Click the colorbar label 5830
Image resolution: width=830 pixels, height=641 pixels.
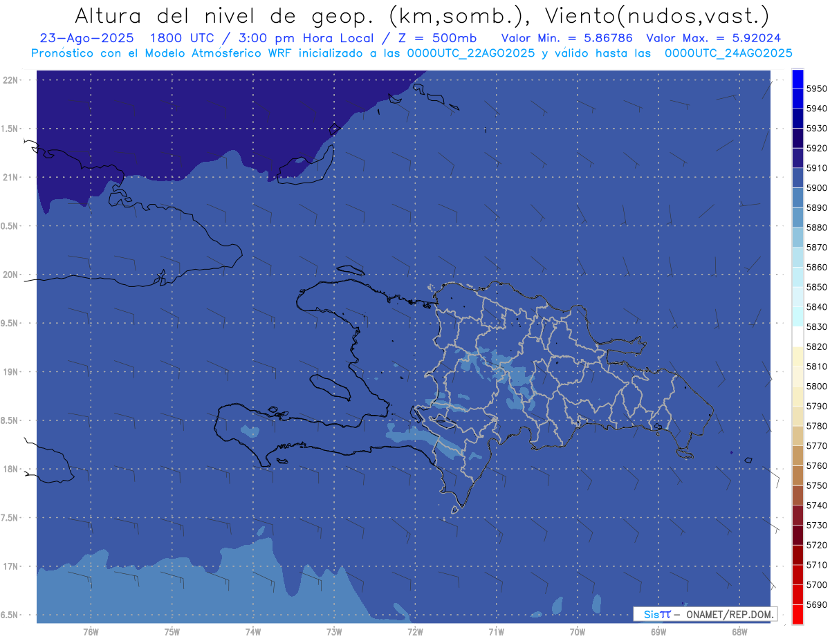(817, 326)
